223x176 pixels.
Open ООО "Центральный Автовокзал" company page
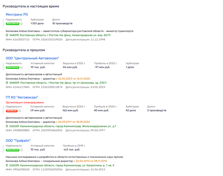pos(32,58)
